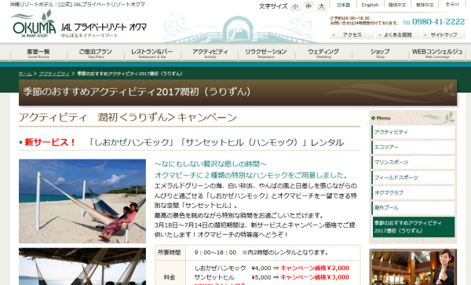
Task: Click campaign price ¥2,000 text
Action: (315, 268)
